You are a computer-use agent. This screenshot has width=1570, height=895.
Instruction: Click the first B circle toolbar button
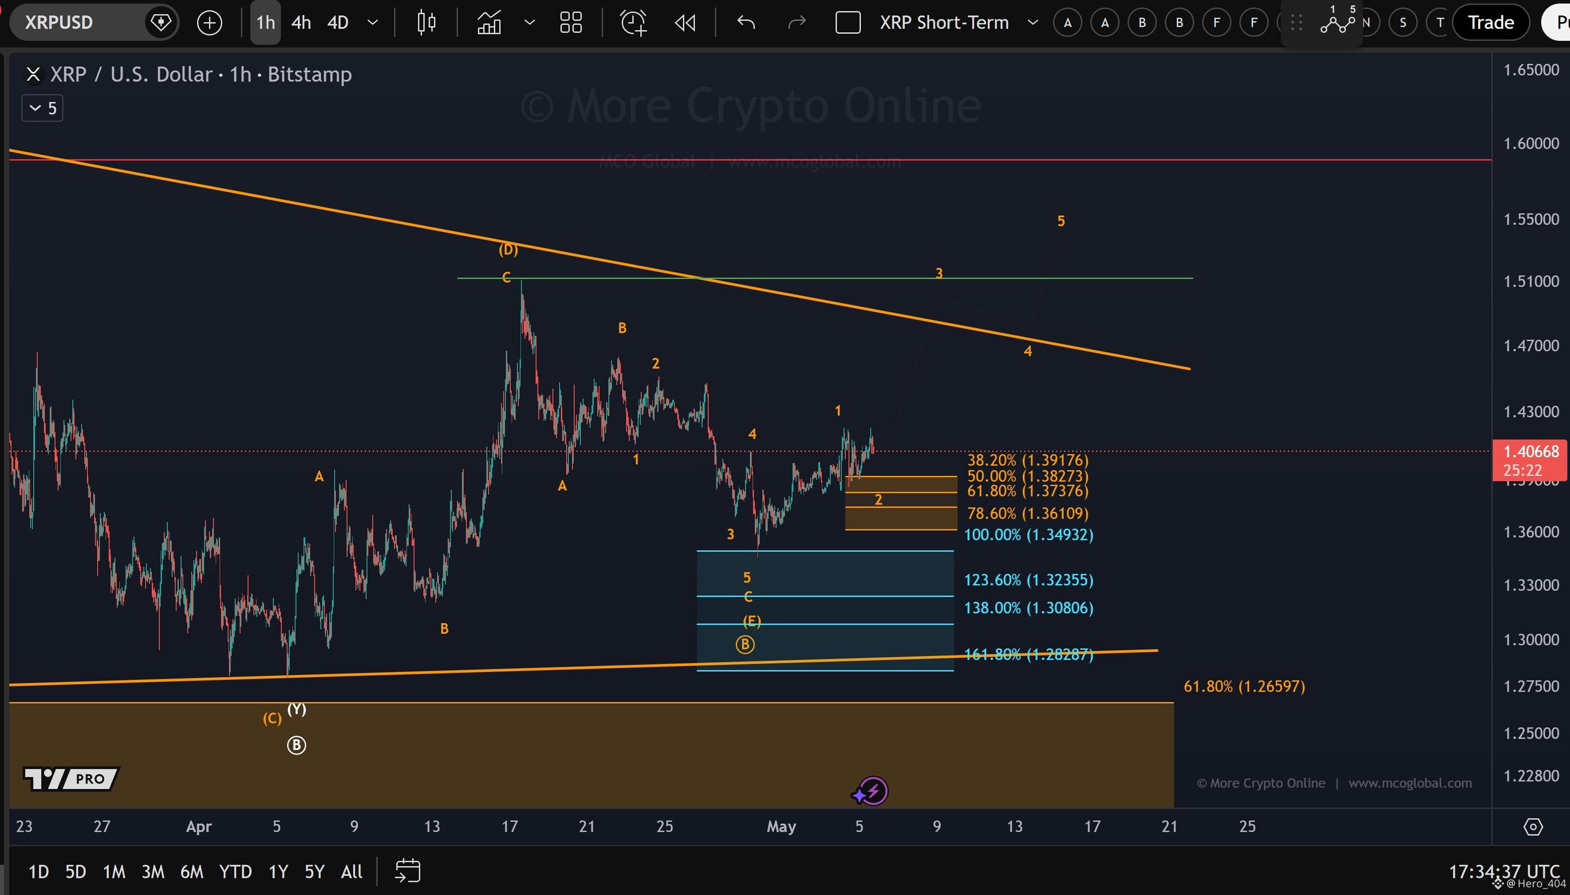coord(1142,23)
